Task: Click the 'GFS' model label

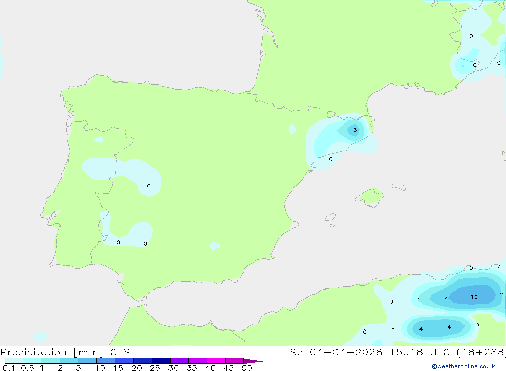Action: (x=120, y=352)
